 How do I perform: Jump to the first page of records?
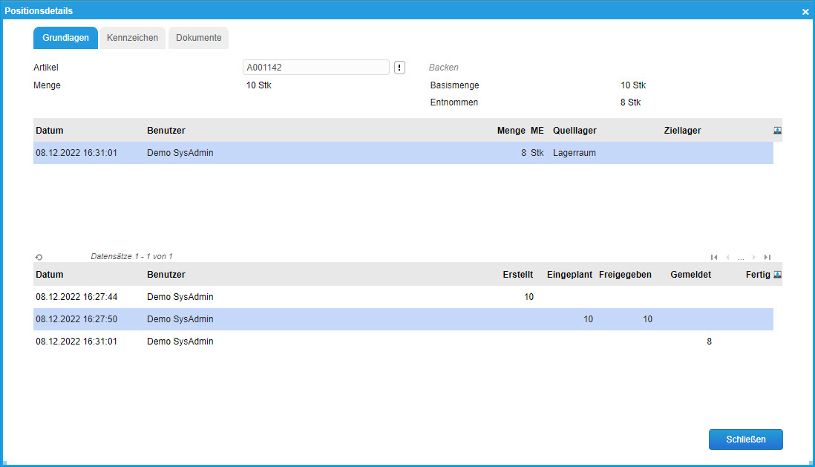pos(714,257)
